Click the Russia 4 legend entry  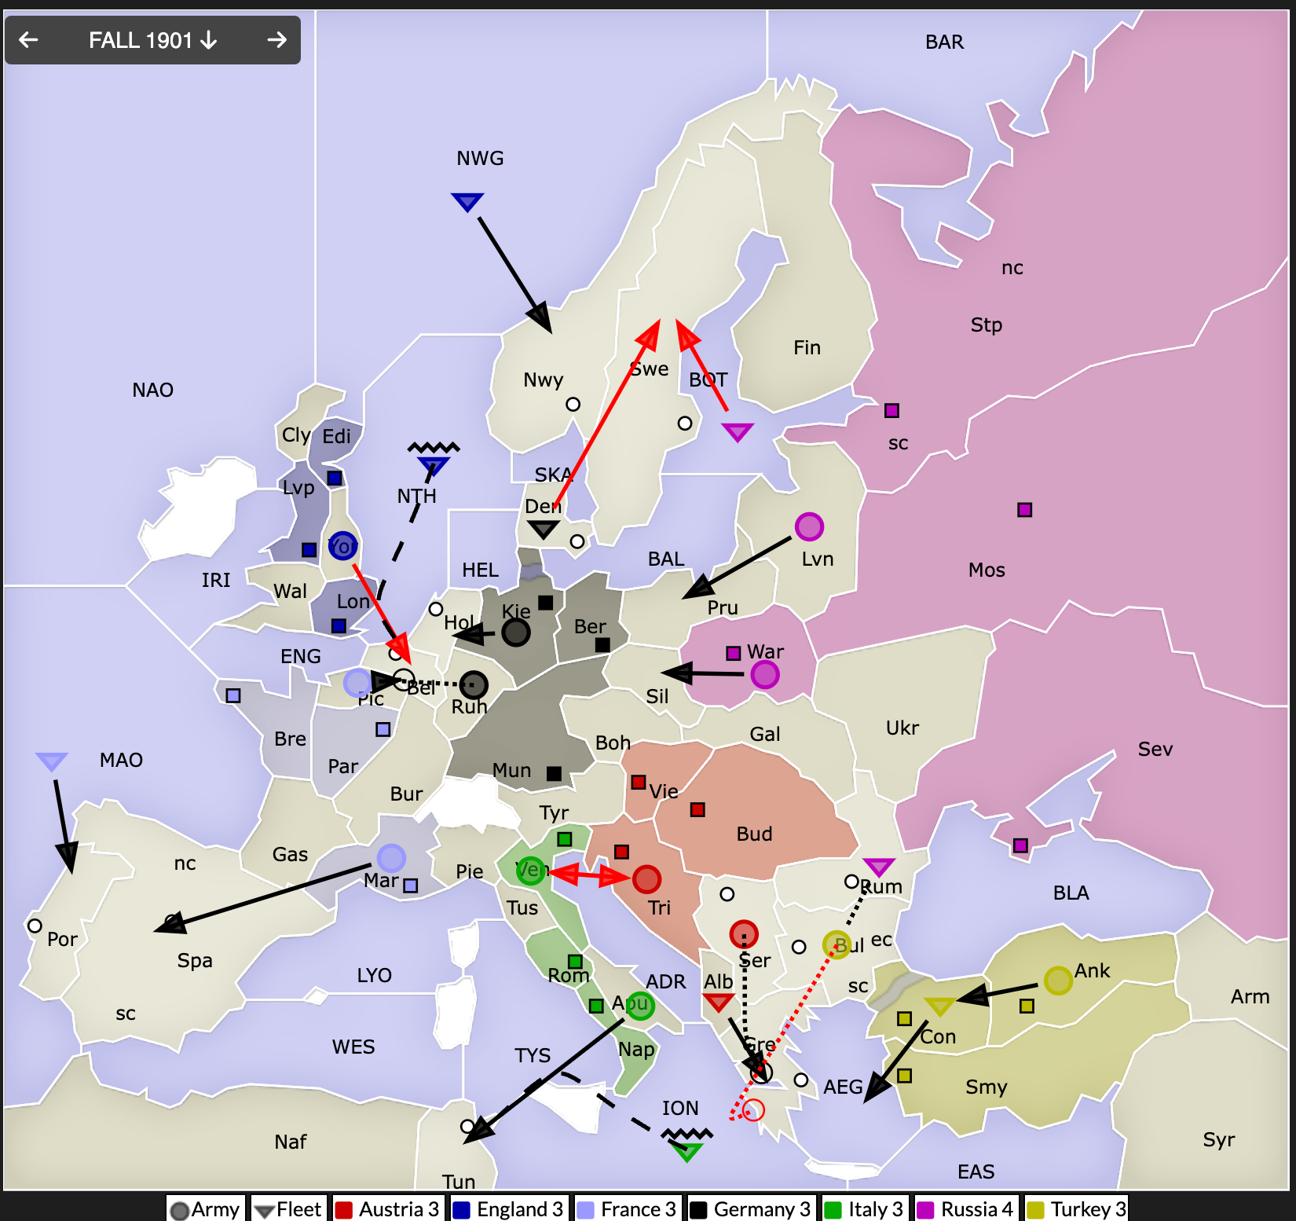coord(965,1208)
